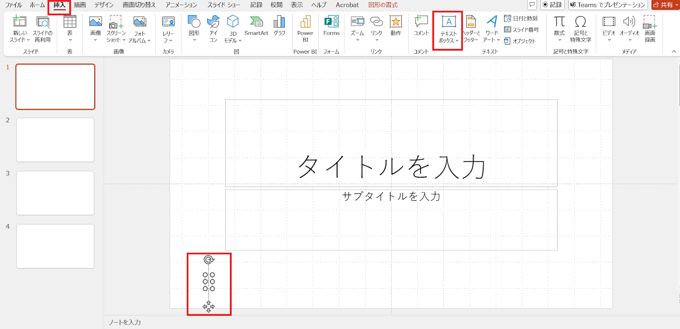This screenshot has height=329, width=680.
Task: Insert an equation with 数式
Action: tap(559, 29)
